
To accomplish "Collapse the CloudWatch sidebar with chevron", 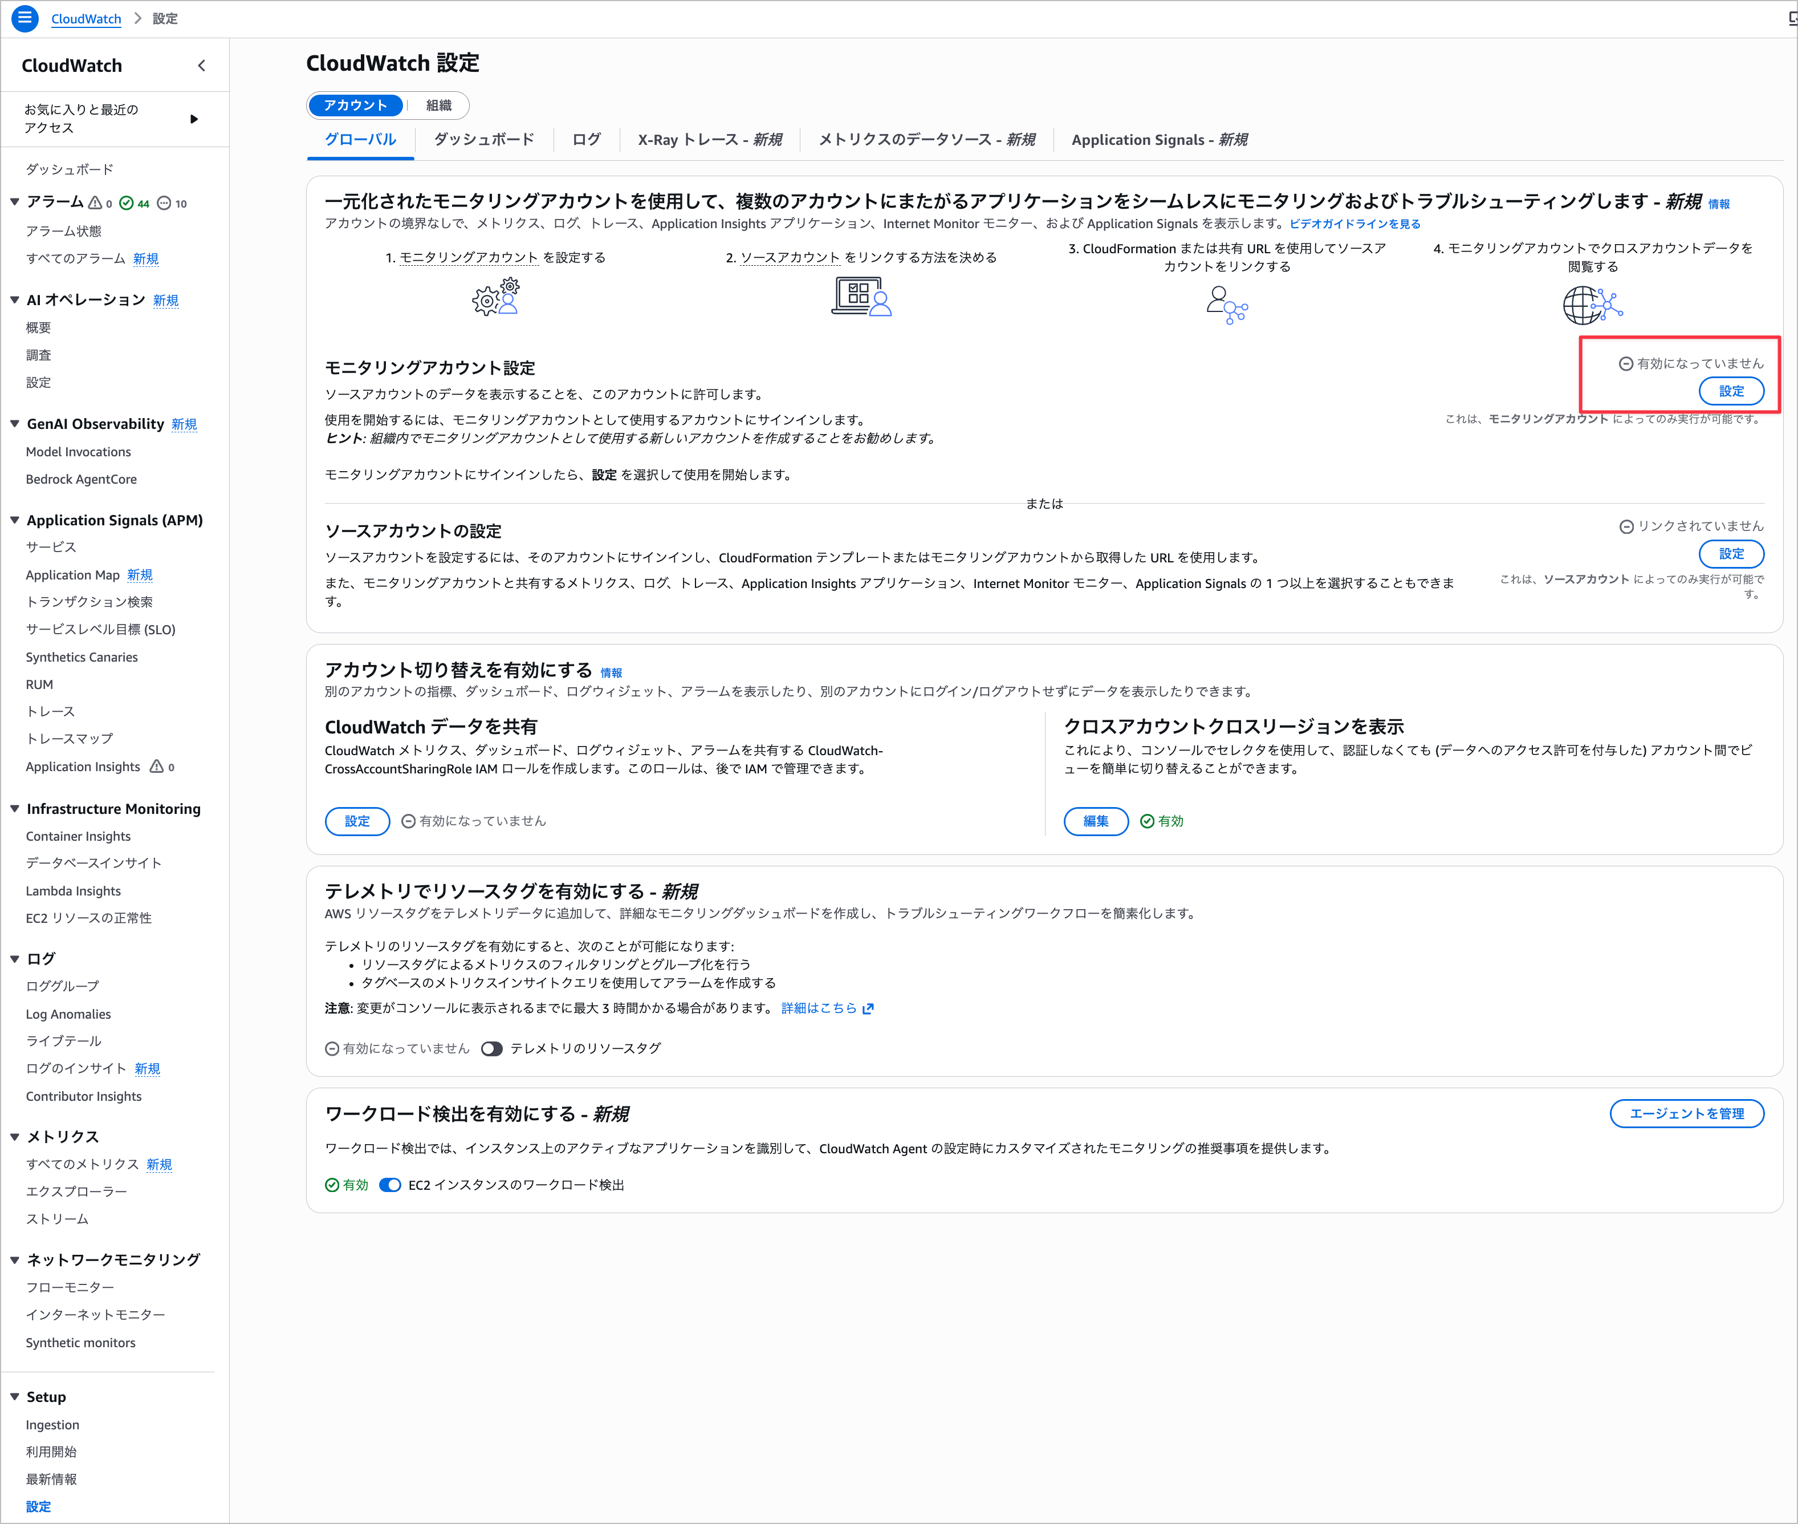I will 201,66.
